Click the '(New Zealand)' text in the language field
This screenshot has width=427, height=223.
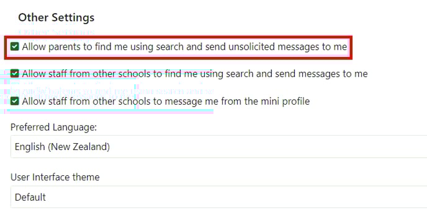click(79, 147)
